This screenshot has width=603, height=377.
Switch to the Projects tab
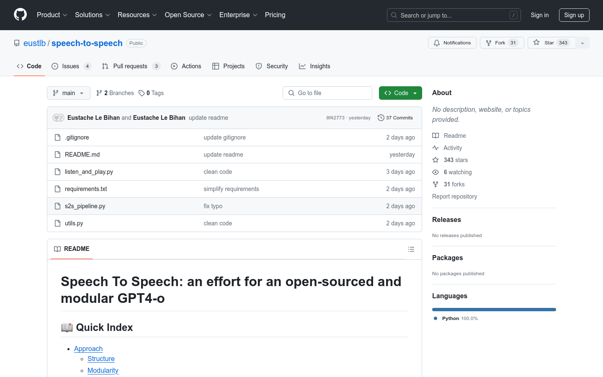tap(229, 66)
